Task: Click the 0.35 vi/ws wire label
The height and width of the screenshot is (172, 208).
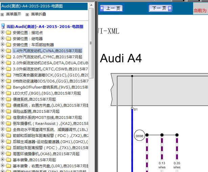Action: 177,165
